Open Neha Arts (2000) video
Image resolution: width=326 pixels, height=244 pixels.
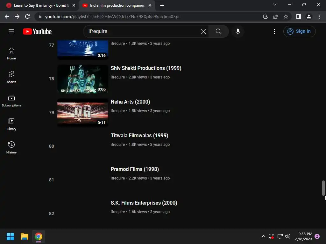pyautogui.click(x=130, y=102)
